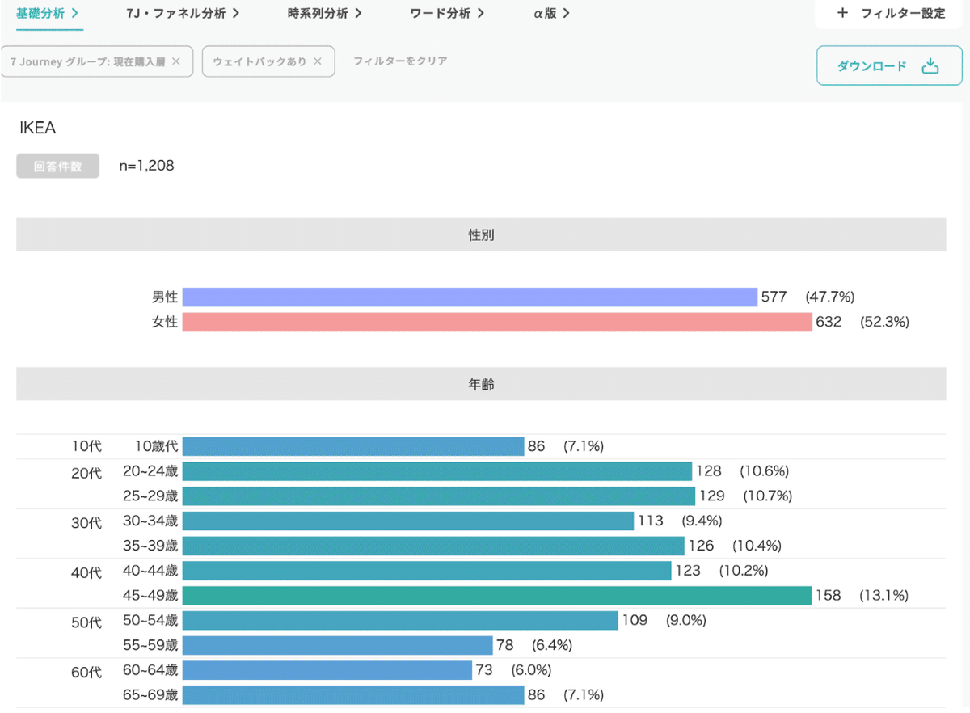Click フィルターをクリア link

click(x=400, y=61)
